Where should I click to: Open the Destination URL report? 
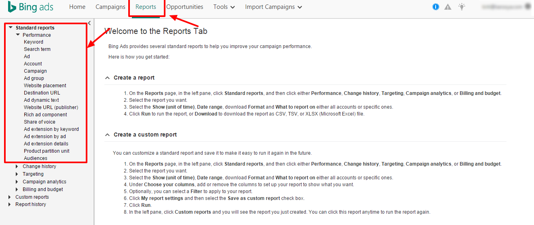click(x=42, y=93)
